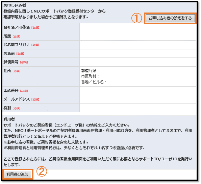Click the お申し込み者の設定をする button

(170, 18)
